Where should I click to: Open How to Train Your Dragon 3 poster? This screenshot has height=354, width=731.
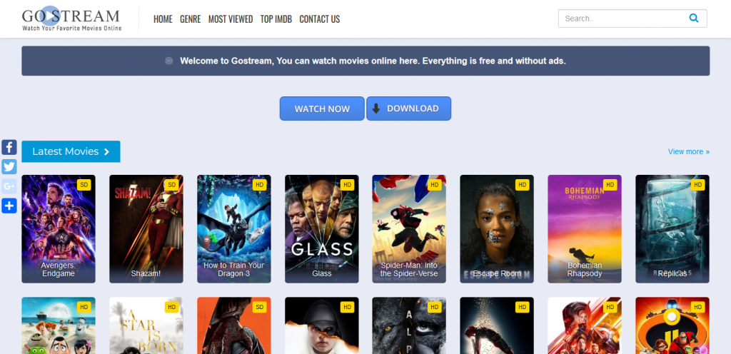coord(233,228)
